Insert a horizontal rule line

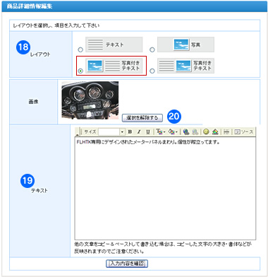click(x=226, y=132)
